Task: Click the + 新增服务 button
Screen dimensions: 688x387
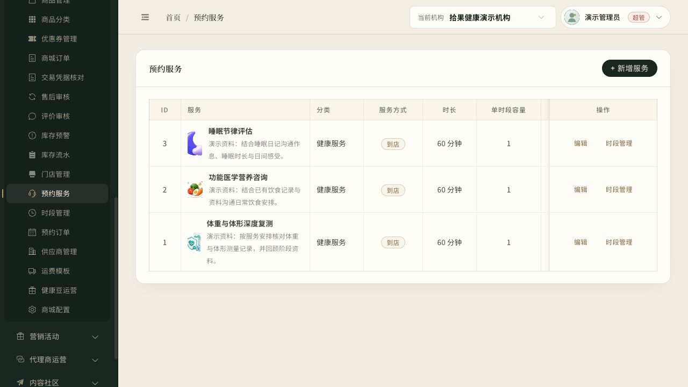Action: pyautogui.click(x=629, y=68)
